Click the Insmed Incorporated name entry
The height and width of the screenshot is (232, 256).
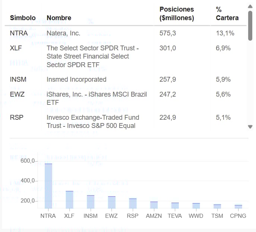point(76,79)
